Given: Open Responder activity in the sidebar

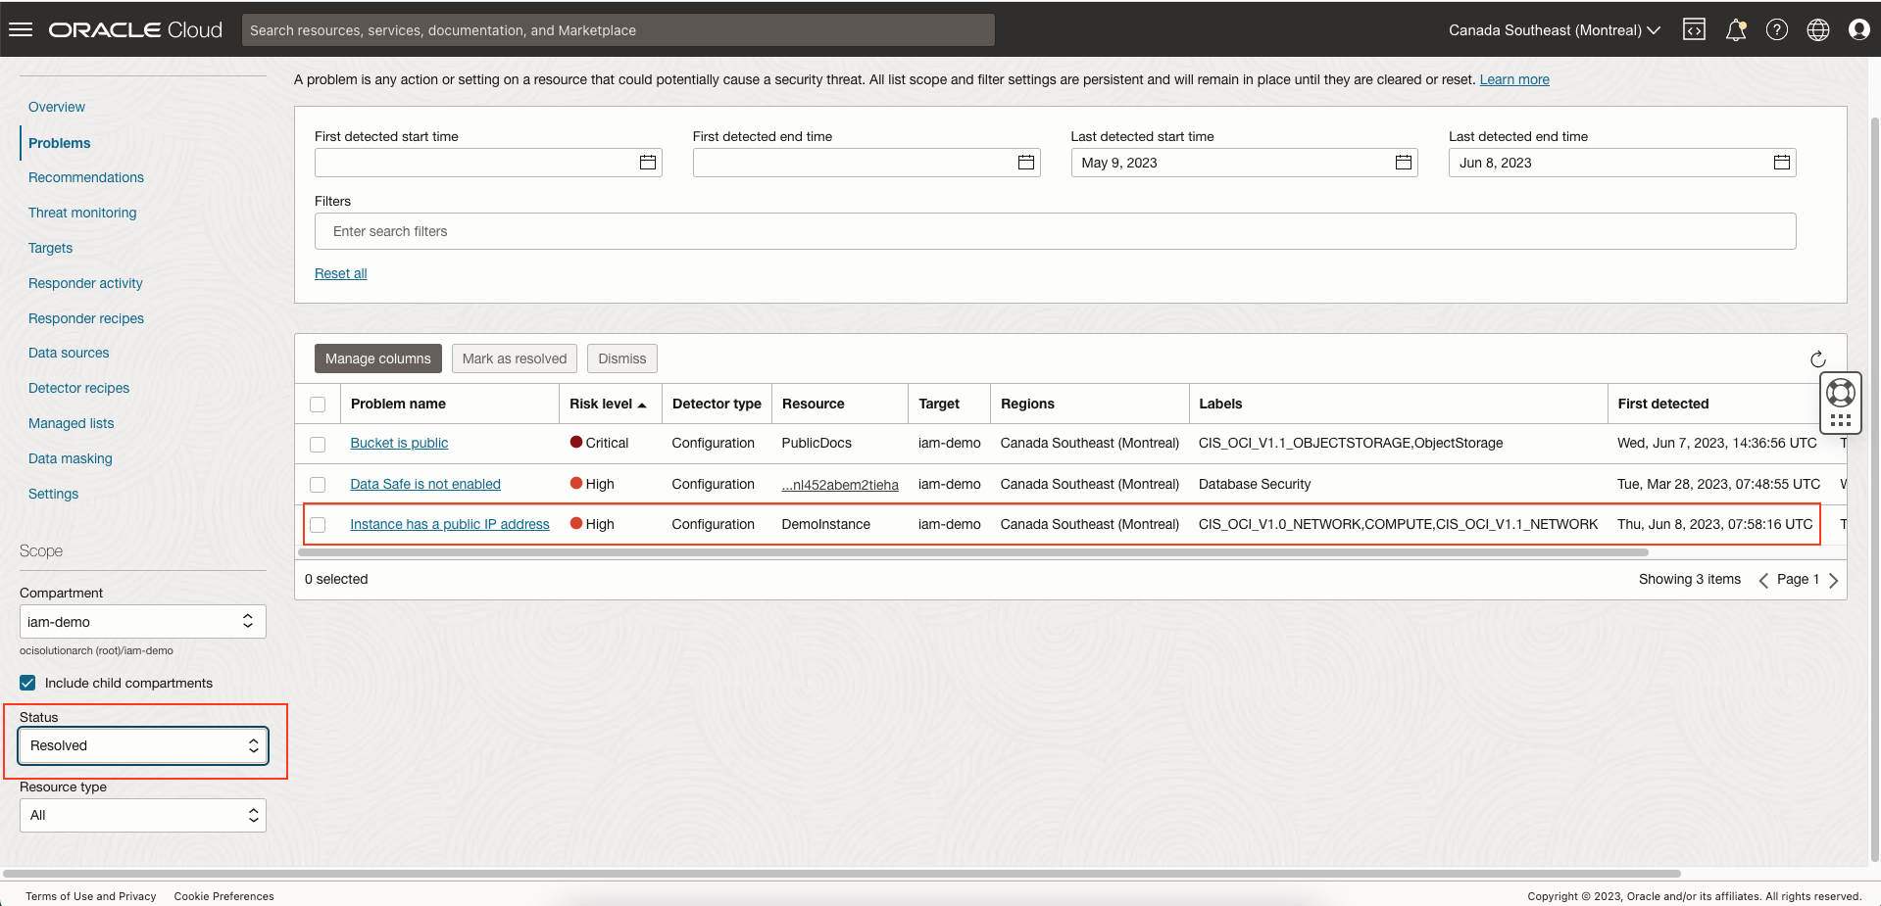Looking at the screenshot, I should 85,283.
